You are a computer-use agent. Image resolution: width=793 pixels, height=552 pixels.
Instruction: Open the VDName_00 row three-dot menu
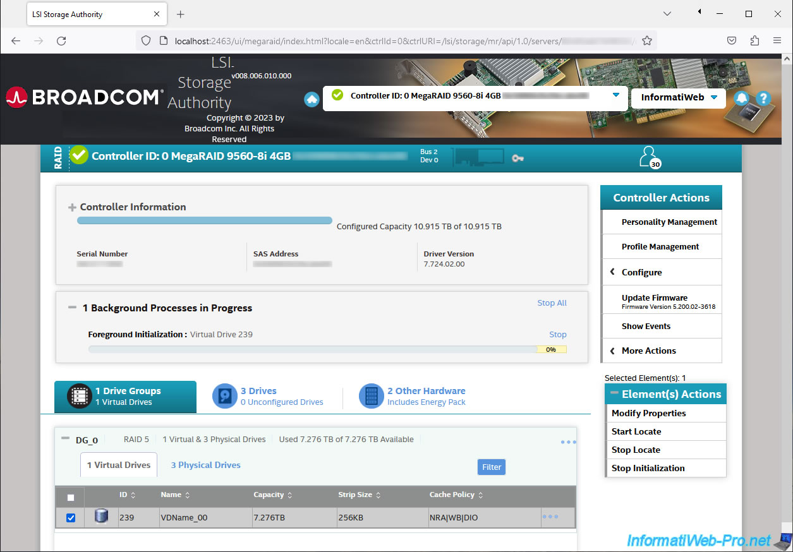click(x=550, y=517)
